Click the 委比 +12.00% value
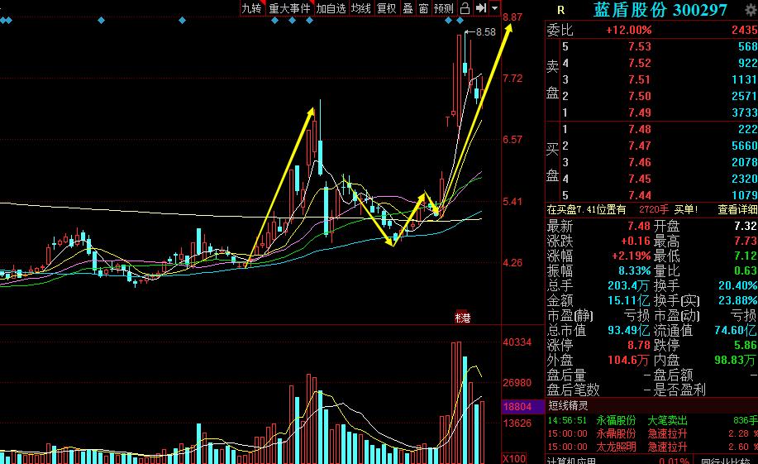The height and width of the screenshot is (464, 758). pos(628,30)
